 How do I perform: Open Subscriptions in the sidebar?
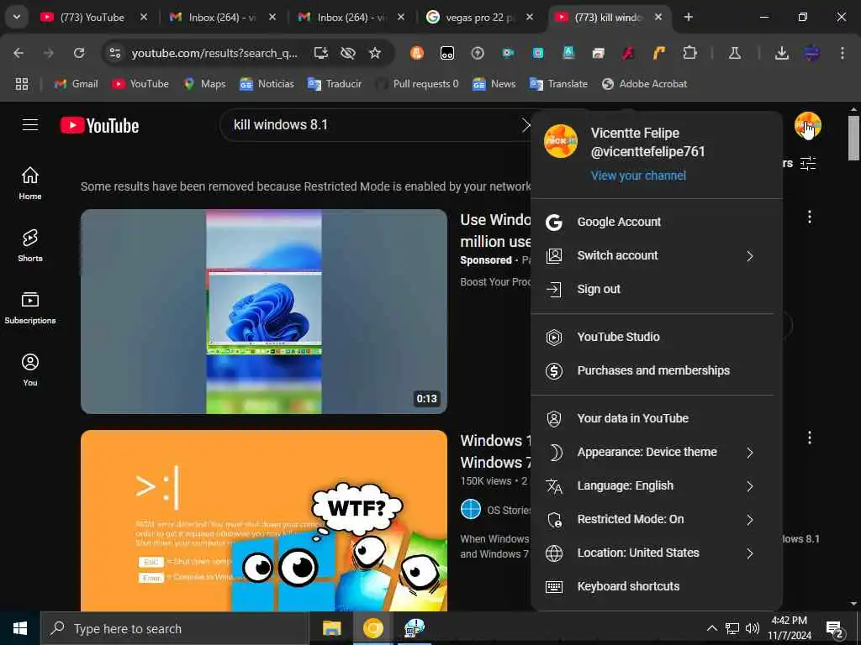tap(30, 307)
